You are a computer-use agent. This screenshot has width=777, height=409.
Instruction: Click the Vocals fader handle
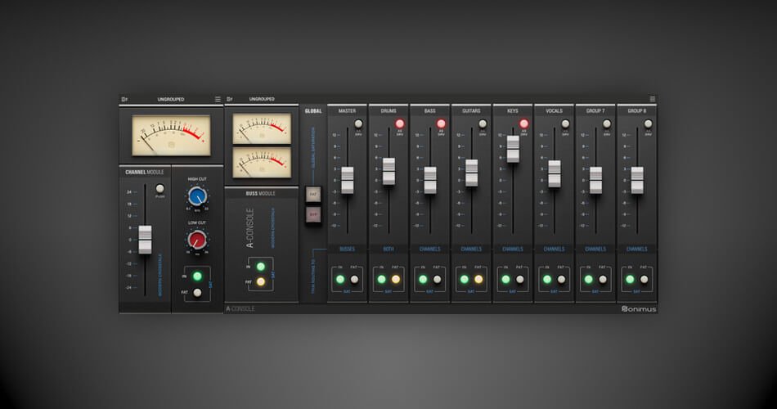click(555, 173)
